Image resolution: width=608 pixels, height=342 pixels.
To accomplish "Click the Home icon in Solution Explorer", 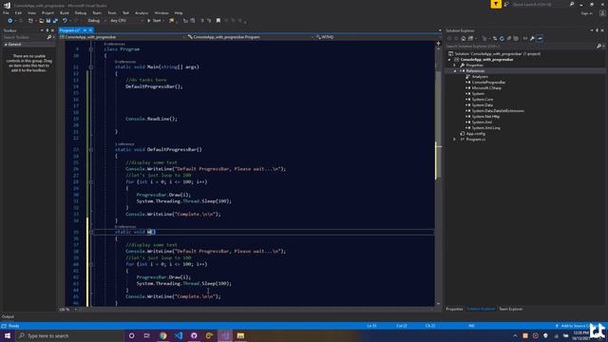I will point(463,38).
